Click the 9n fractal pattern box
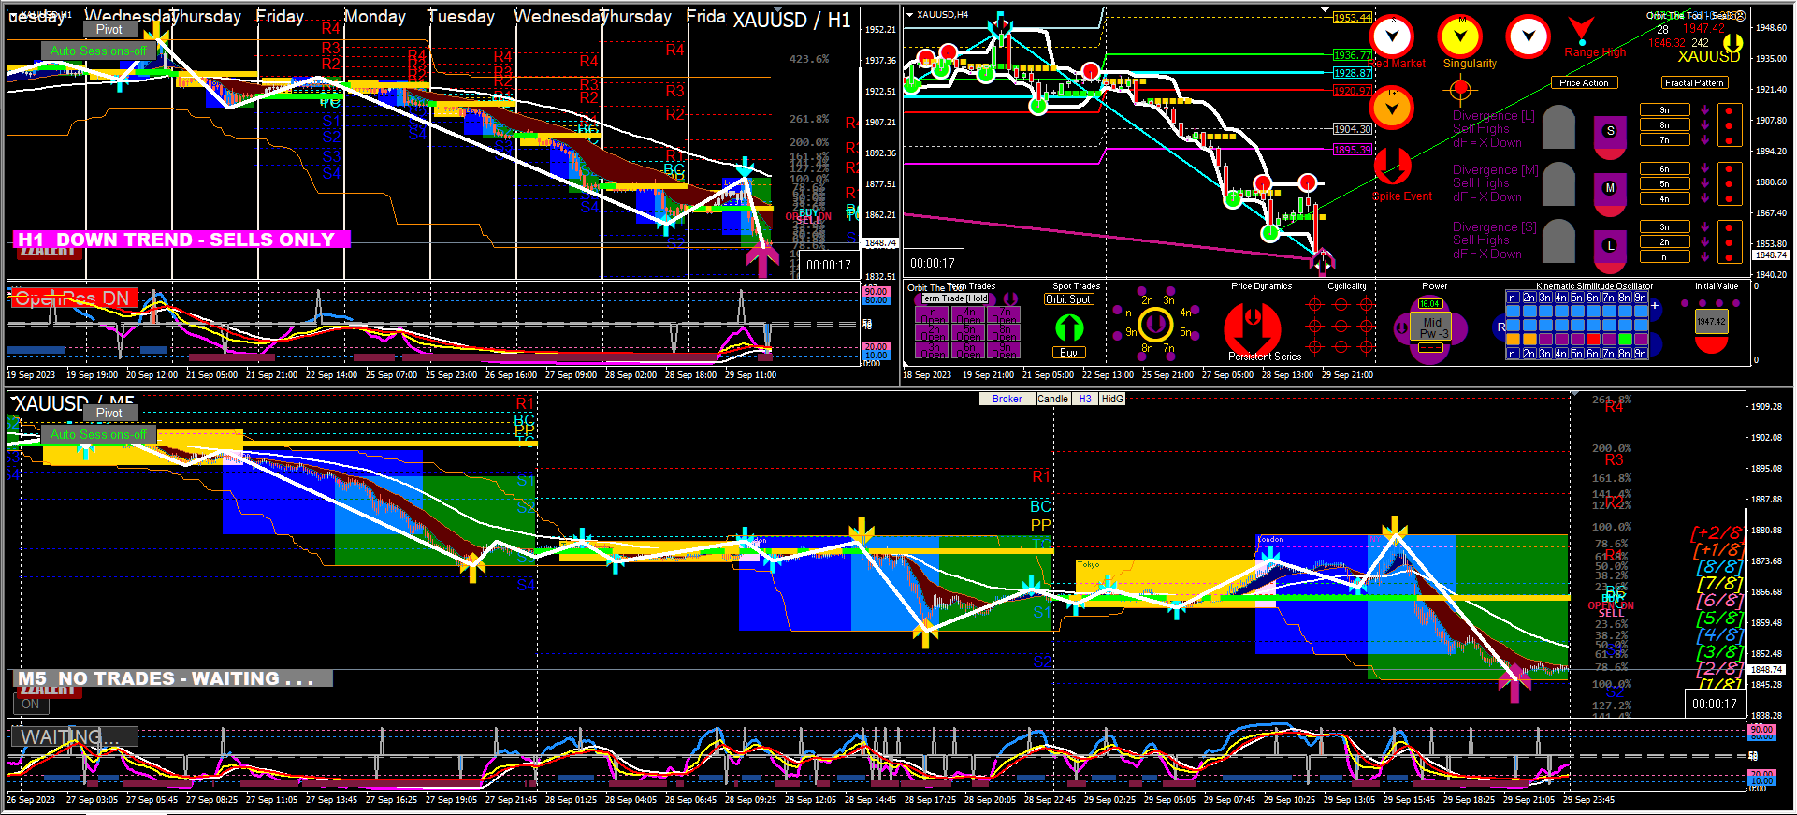The height and width of the screenshot is (815, 1797). pos(1665,110)
